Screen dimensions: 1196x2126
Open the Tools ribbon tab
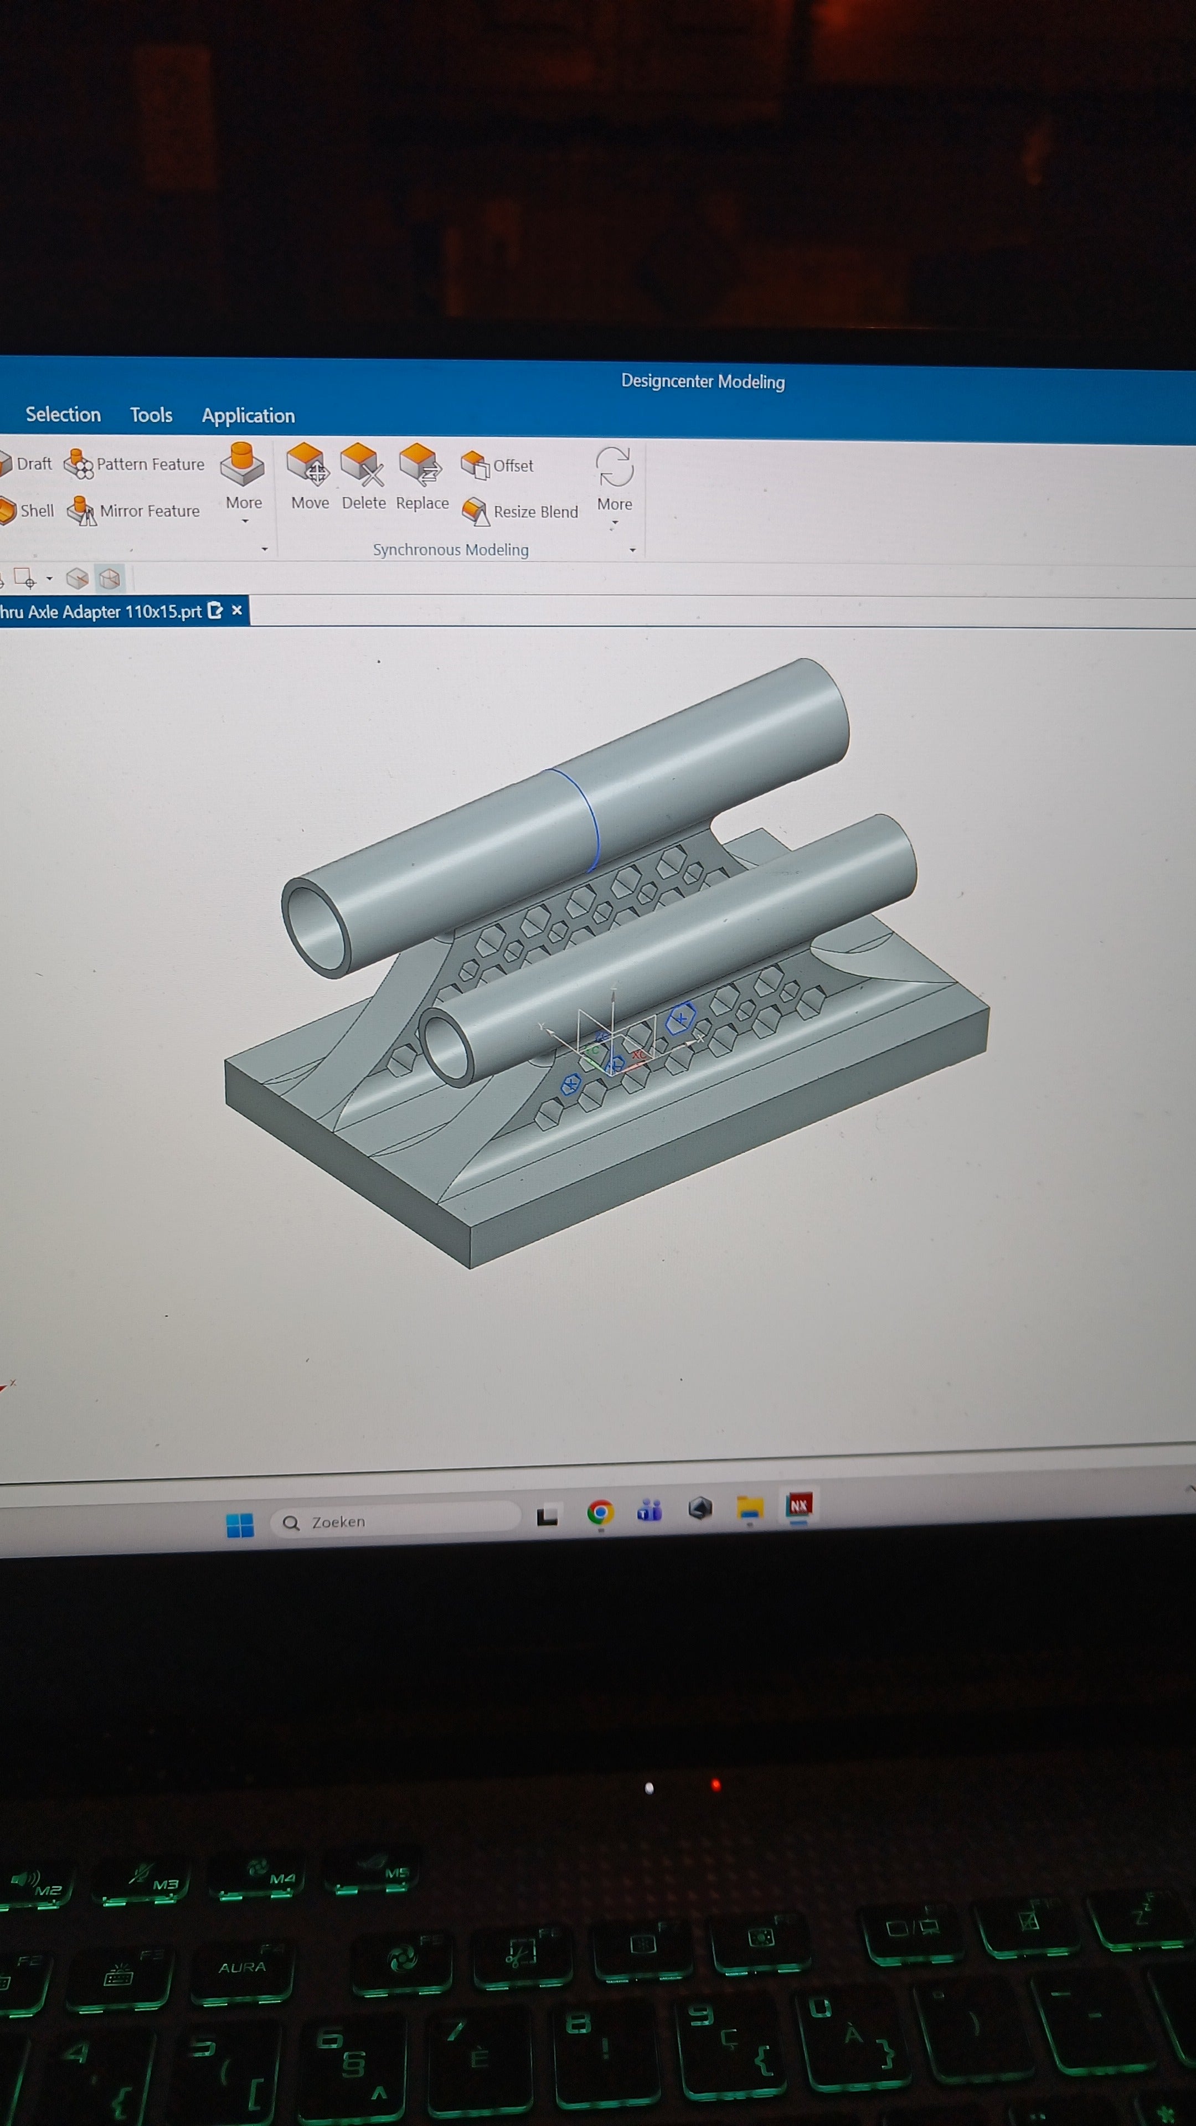tap(151, 415)
